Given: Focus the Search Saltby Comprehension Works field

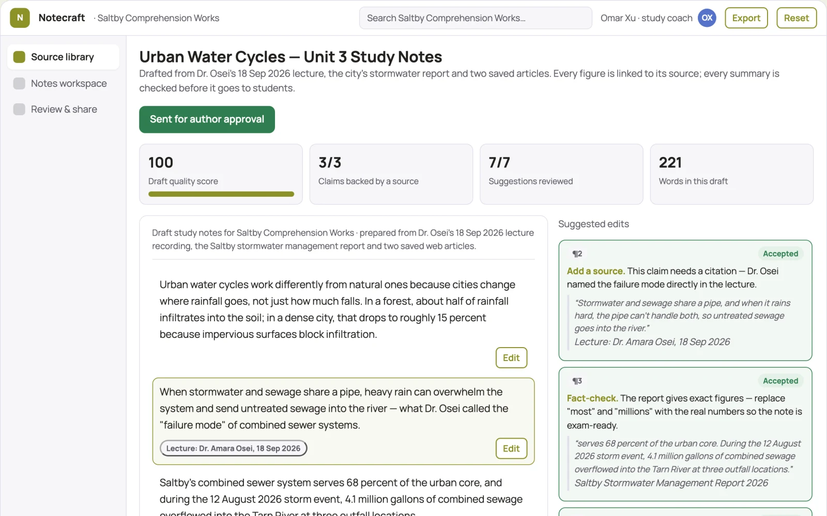Looking at the screenshot, I should coord(476,18).
